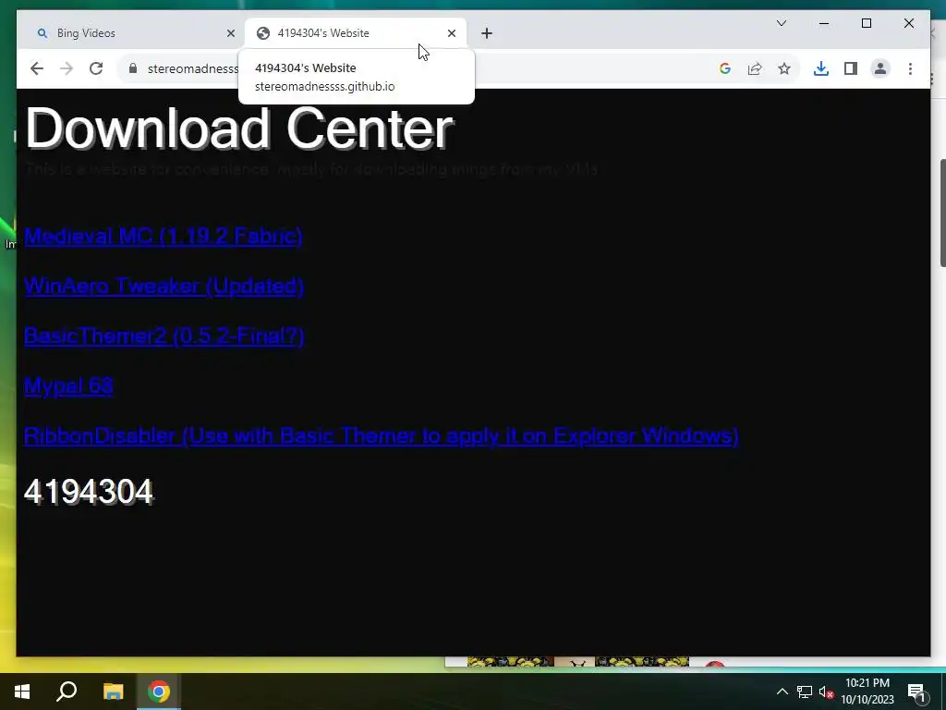The image size is (946, 710).
Task: Open the Google search icon in address bar
Action: point(725,68)
